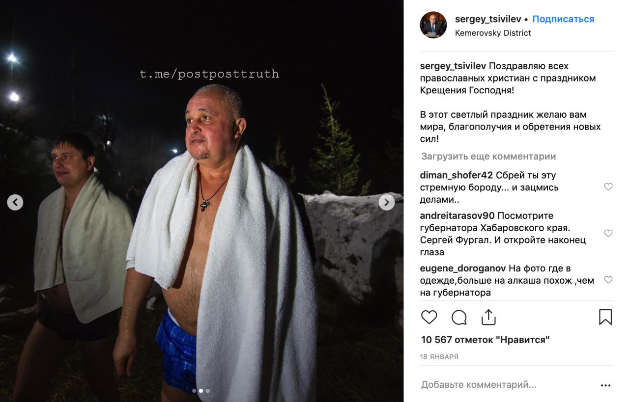Select the third carousel dot indicator
The width and height of the screenshot is (629, 402).
(208, 391)
